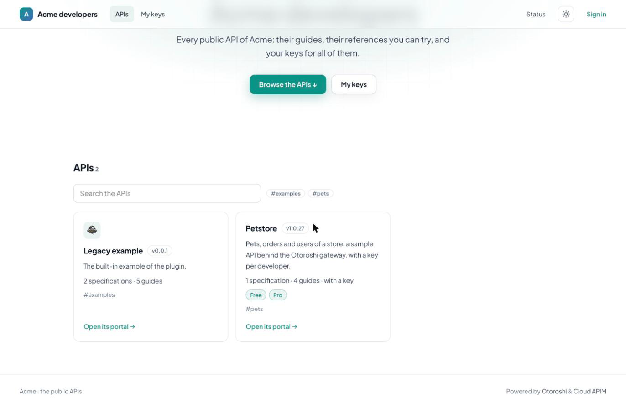The width and height of the screenshot is (626, 408).
Task: Click 'The built-in example of the plugin.' text
Action: point(135,266)
